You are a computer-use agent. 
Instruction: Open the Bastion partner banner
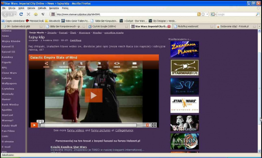coord(185,141)
